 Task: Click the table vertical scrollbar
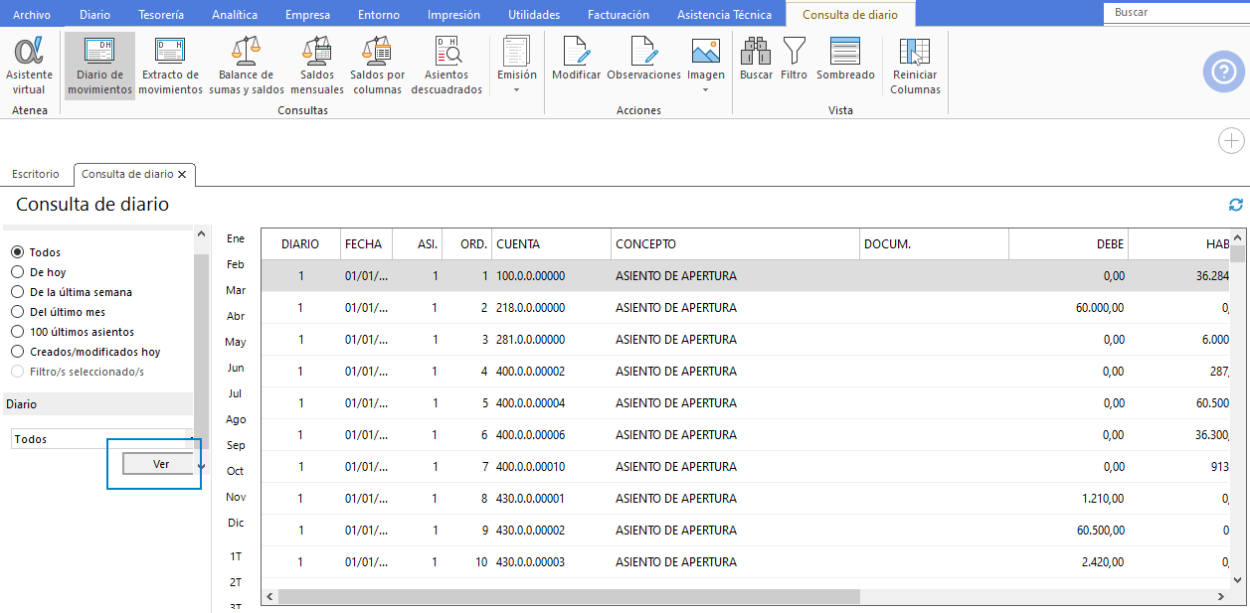pos(1237,253)
